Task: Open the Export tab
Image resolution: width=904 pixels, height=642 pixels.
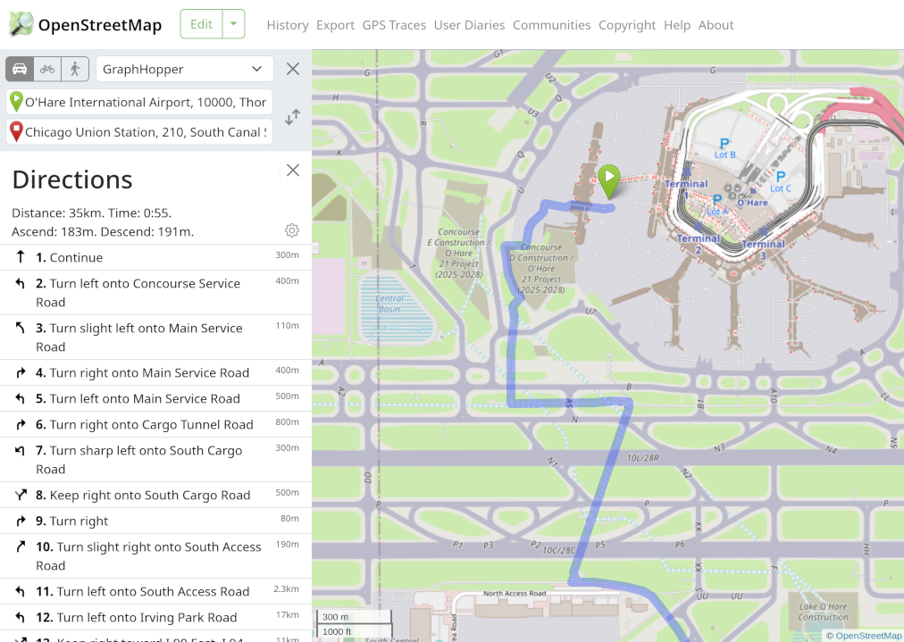Action: coord(335,25)
